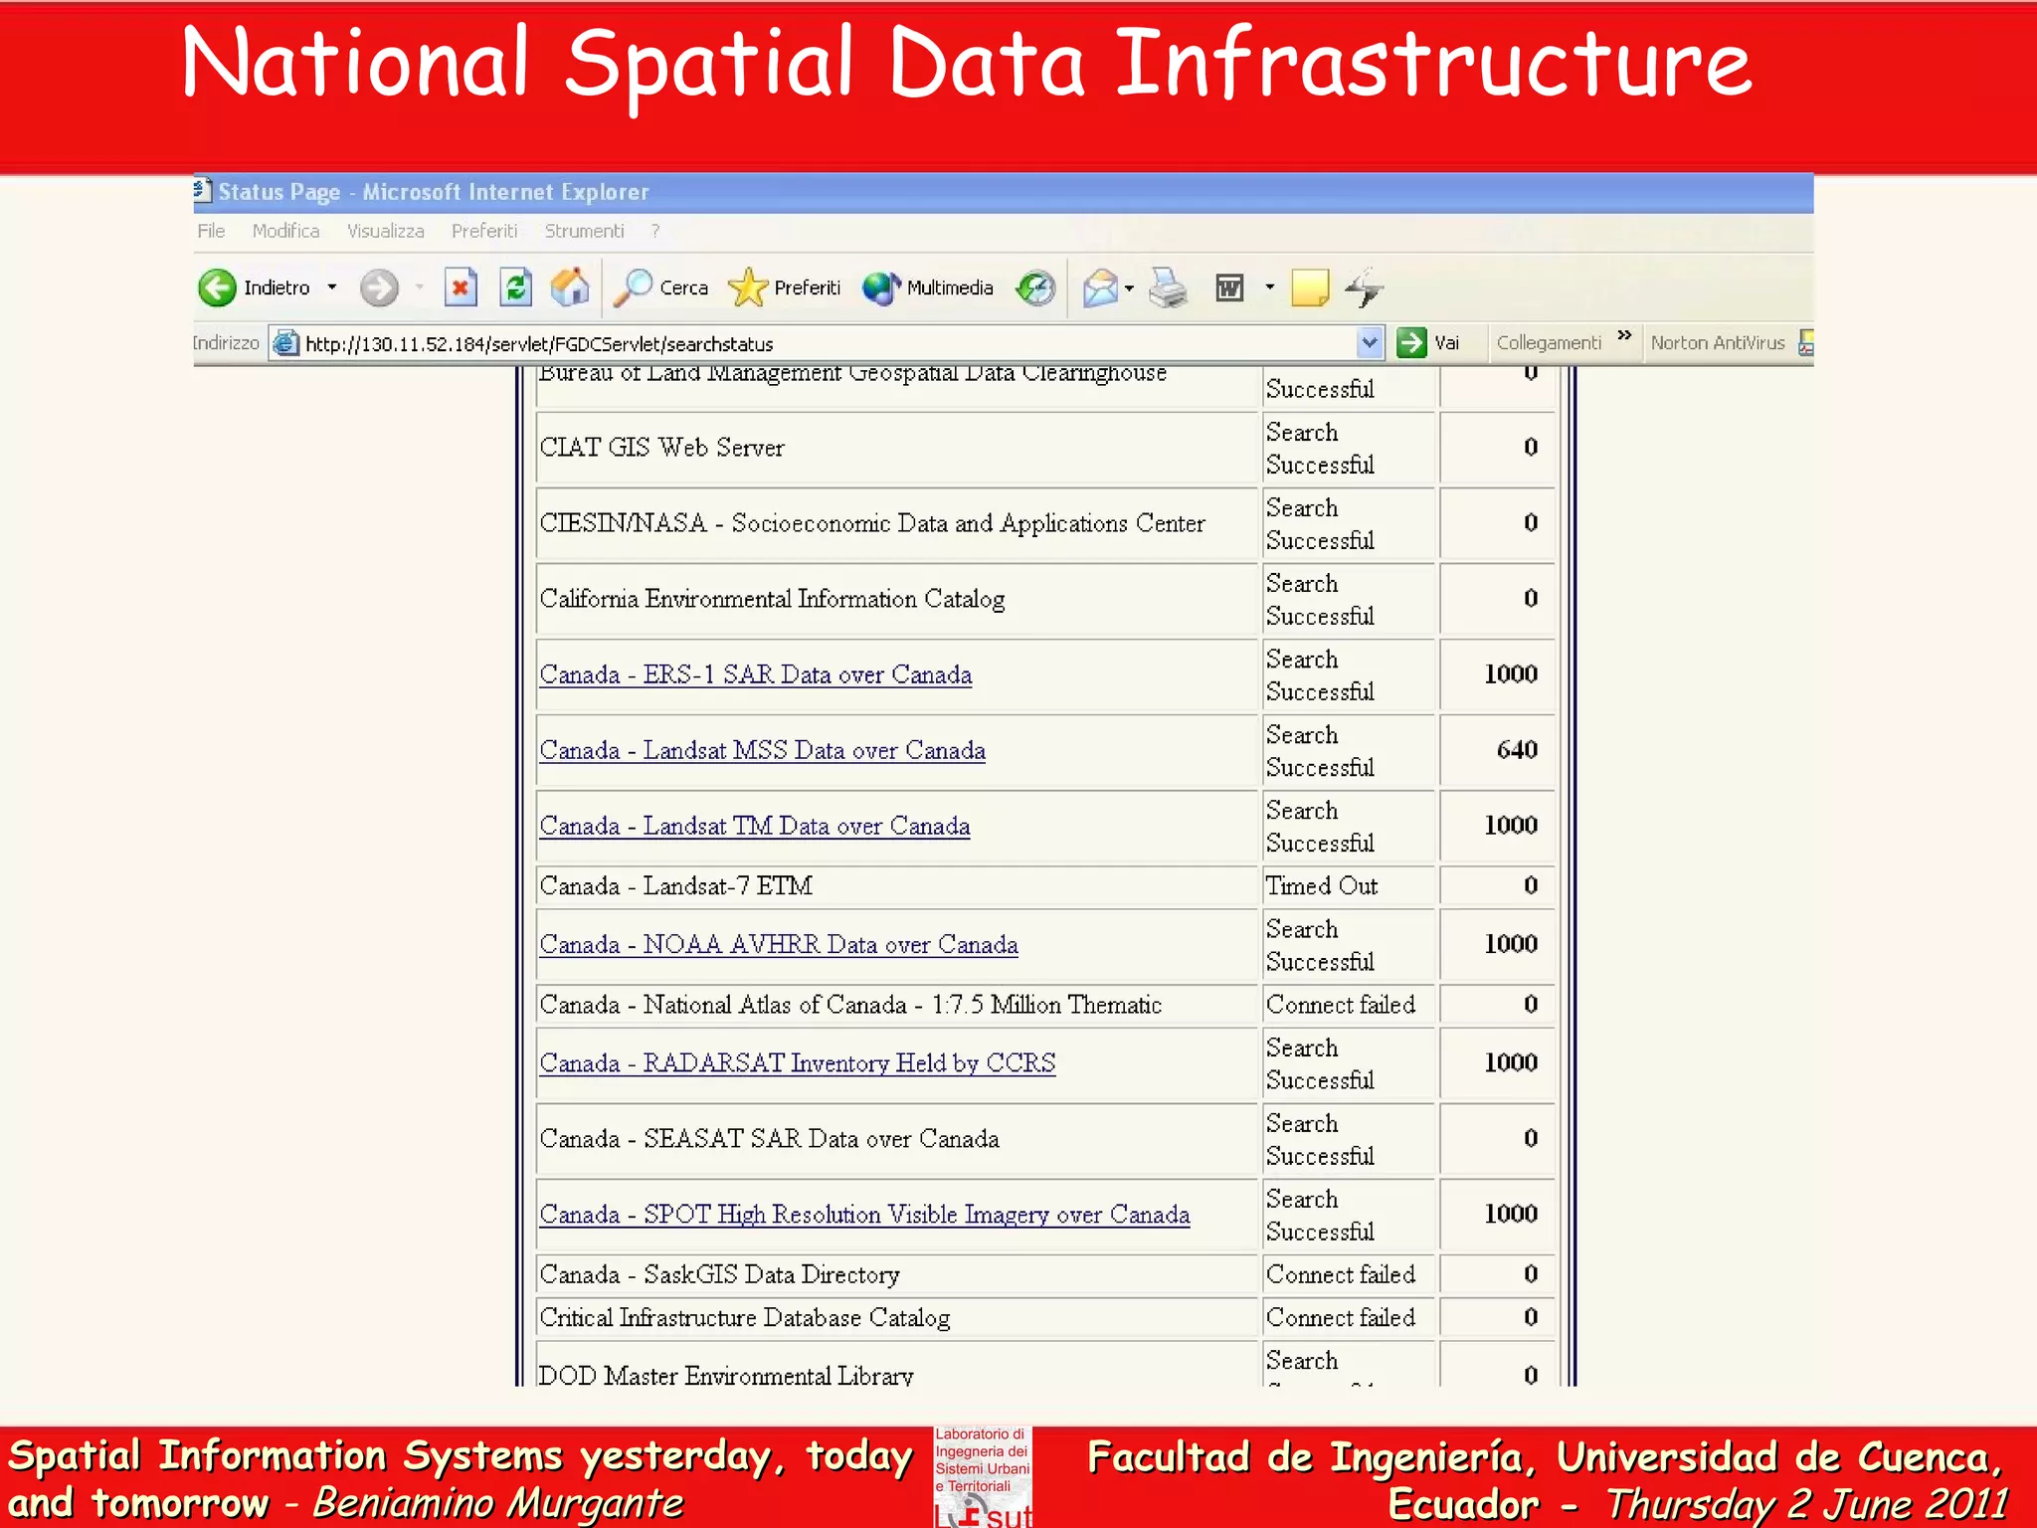This screenshot has width=2037, height=1528.
Task: Go to the home page icon
Action: click(570, 287)
